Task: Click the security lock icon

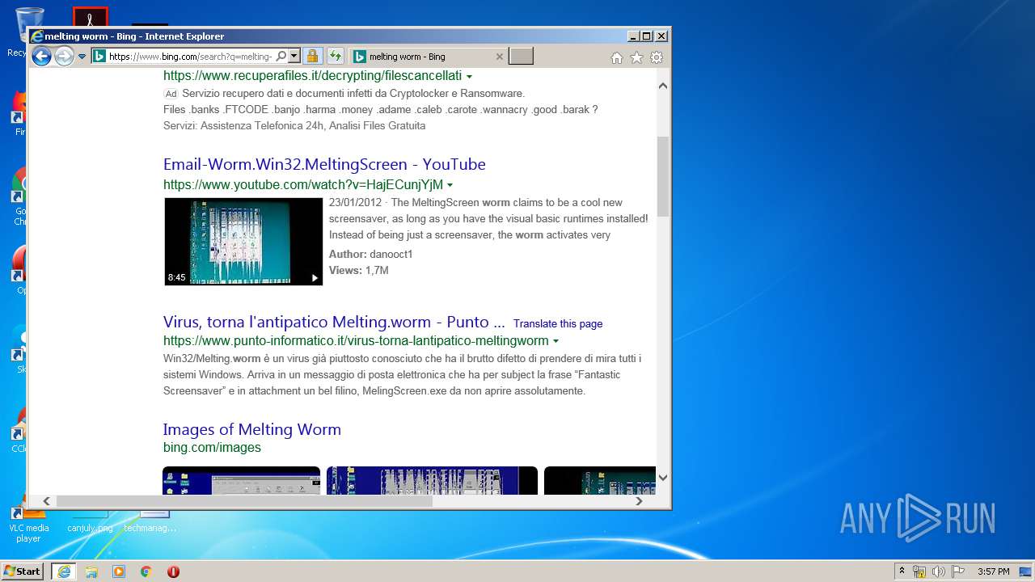Action: tap(313, 57)
